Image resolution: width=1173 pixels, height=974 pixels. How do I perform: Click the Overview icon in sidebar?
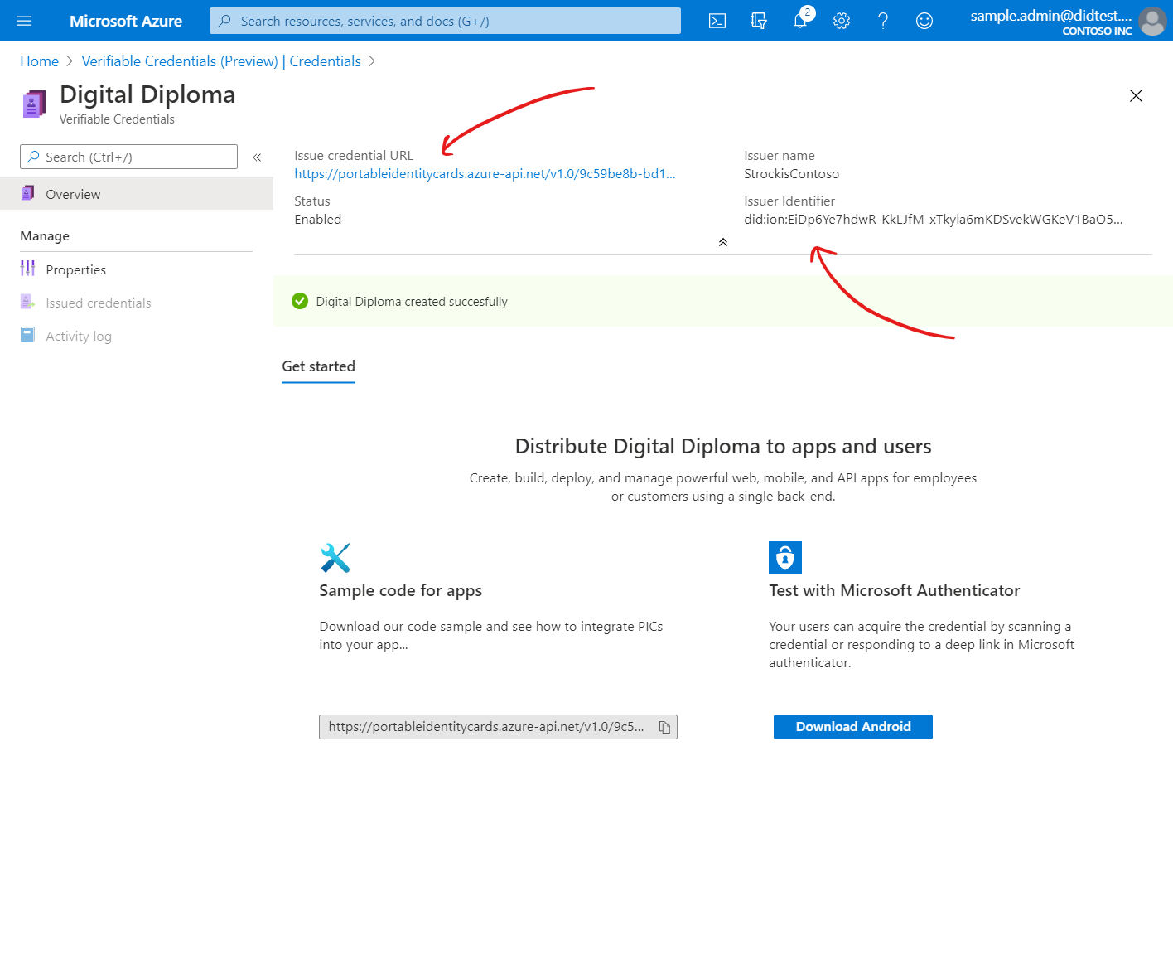[x=27, y=193]
